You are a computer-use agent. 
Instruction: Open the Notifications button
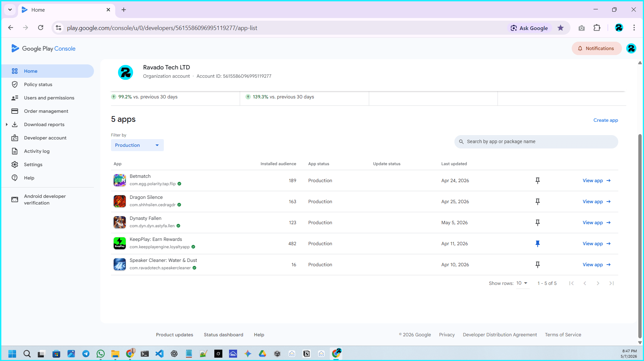[x=597, y=48]
